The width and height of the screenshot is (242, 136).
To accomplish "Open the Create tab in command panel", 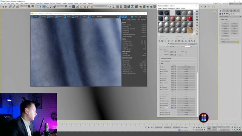I will pos(220,11).
